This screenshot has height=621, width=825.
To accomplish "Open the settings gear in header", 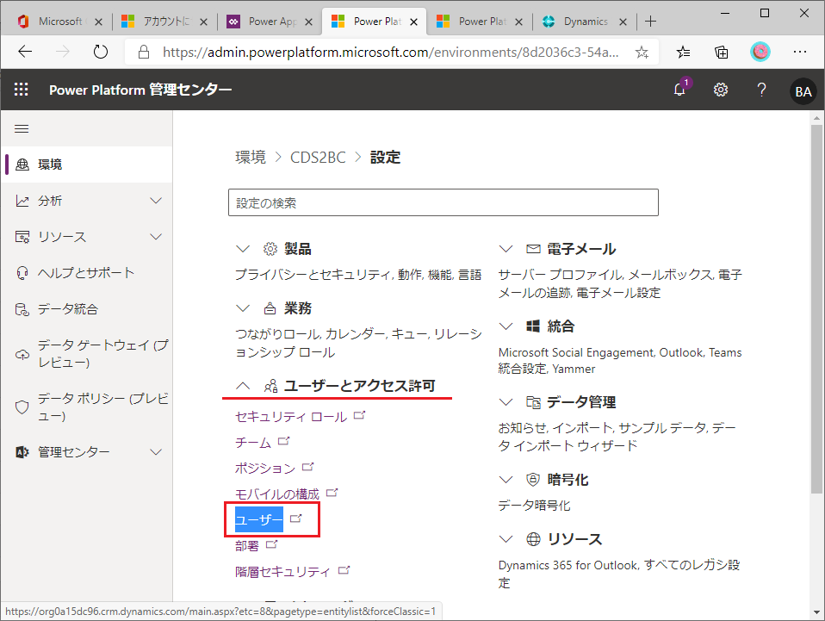I will pos(720,90).
